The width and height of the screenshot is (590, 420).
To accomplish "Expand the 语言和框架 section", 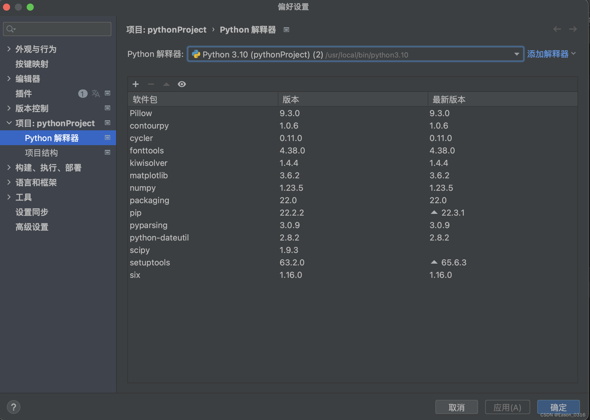I will 9,182.
